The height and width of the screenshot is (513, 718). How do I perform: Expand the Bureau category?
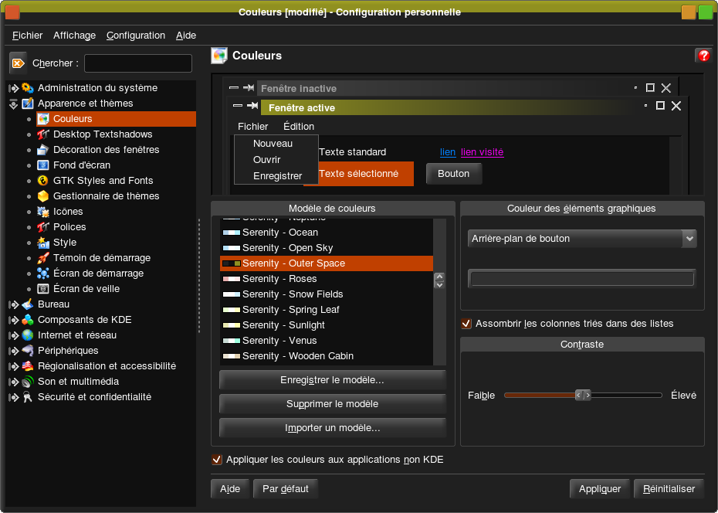(13, 304)
